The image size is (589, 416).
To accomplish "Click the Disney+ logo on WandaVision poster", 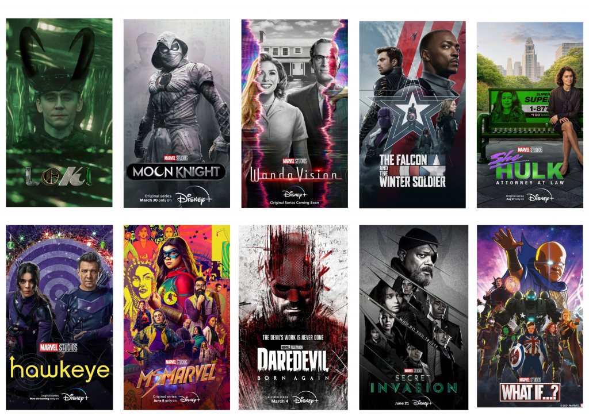I will click(x=294, y=193).
